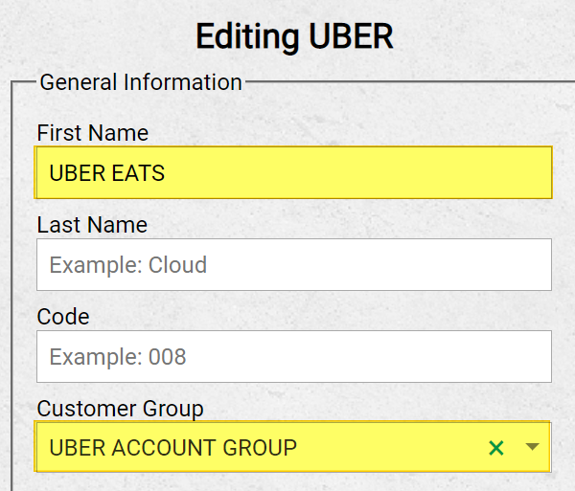Click the UBER ACCOUNT GROUP selected value

click(x=173, y=447)
